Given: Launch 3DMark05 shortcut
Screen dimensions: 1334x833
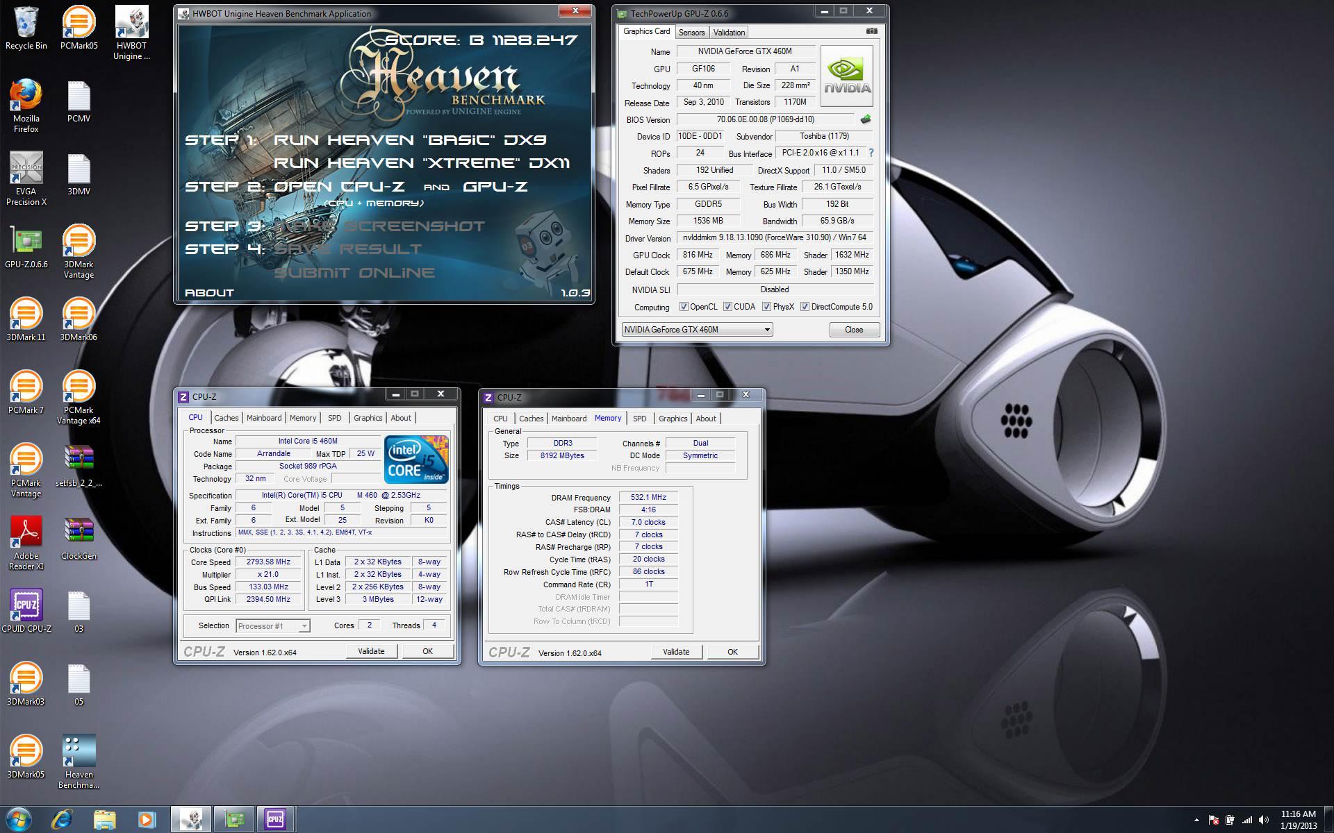Looking at the screenshot, I should pyautogui.click(x=26, y=757).
